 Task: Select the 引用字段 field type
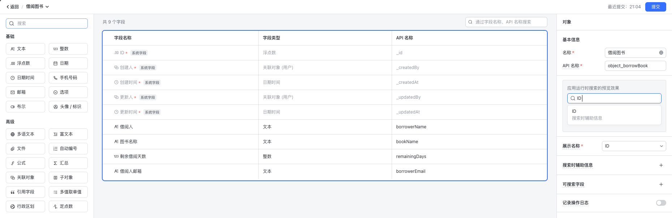[x=25, y=192]
